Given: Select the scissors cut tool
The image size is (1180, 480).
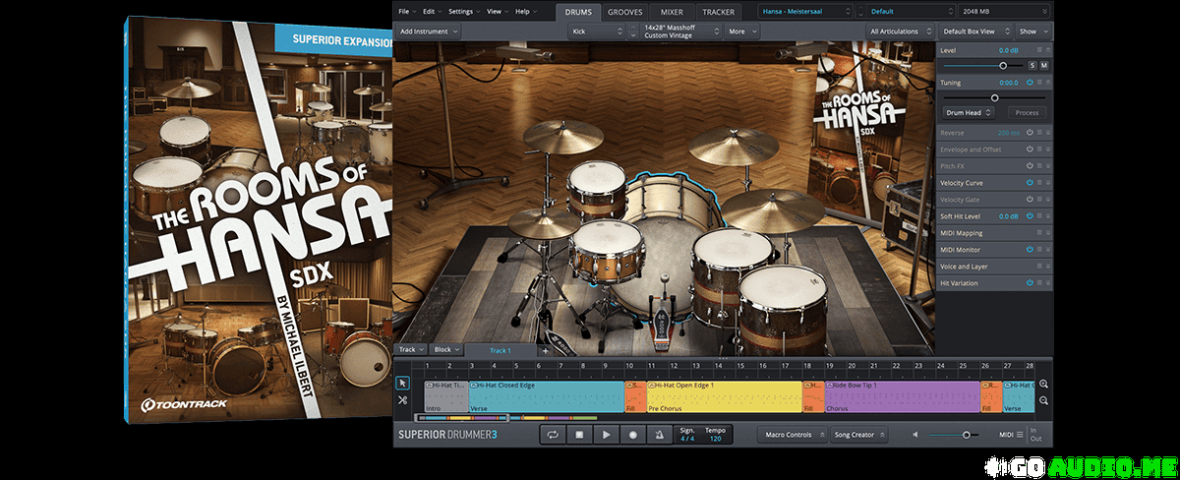Looking at the screenshot, I should click(x=403, y=400).
